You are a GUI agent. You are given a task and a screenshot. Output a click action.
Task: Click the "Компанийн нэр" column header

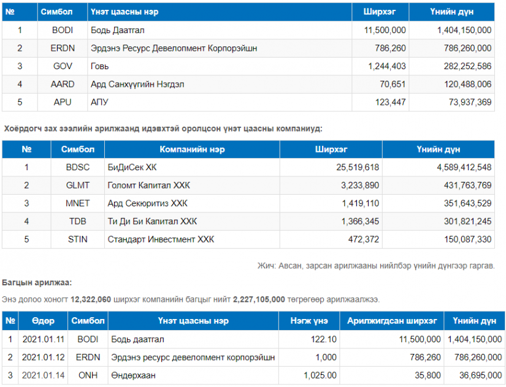(x=193, y=149)
